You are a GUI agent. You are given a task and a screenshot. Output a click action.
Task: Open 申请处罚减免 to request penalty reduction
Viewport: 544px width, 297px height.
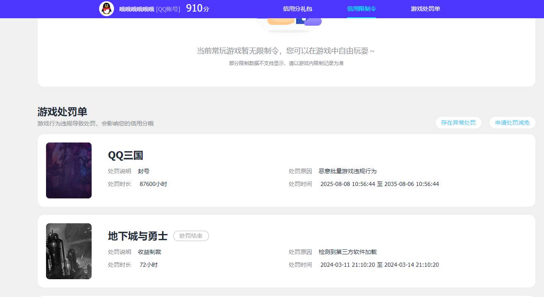pyautogui.click(x=512, y=122)
